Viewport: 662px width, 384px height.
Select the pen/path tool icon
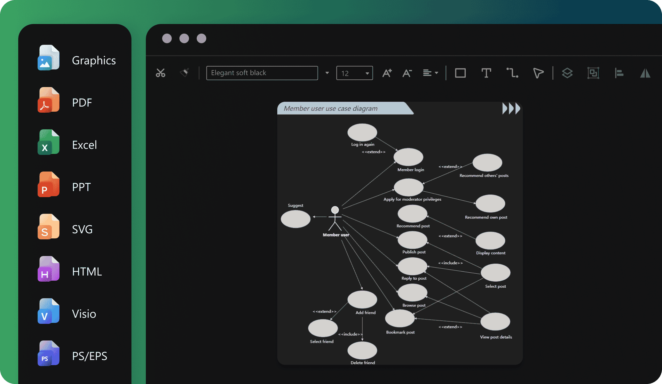pyautogui.click(x=537, y=72)
